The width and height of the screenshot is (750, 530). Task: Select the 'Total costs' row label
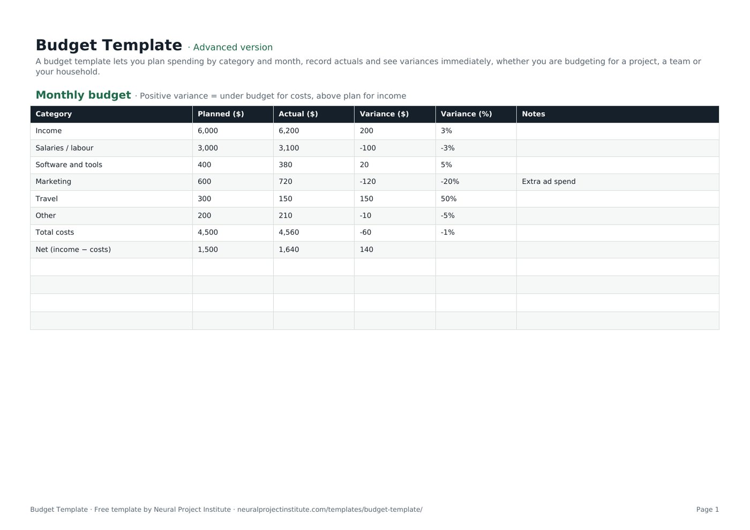point(55,233)
